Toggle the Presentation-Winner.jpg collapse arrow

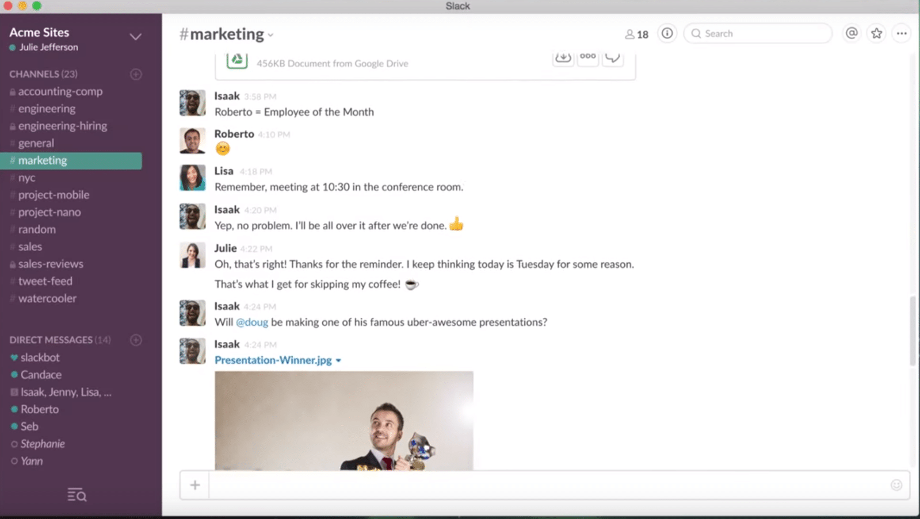[x=338, y=360]
